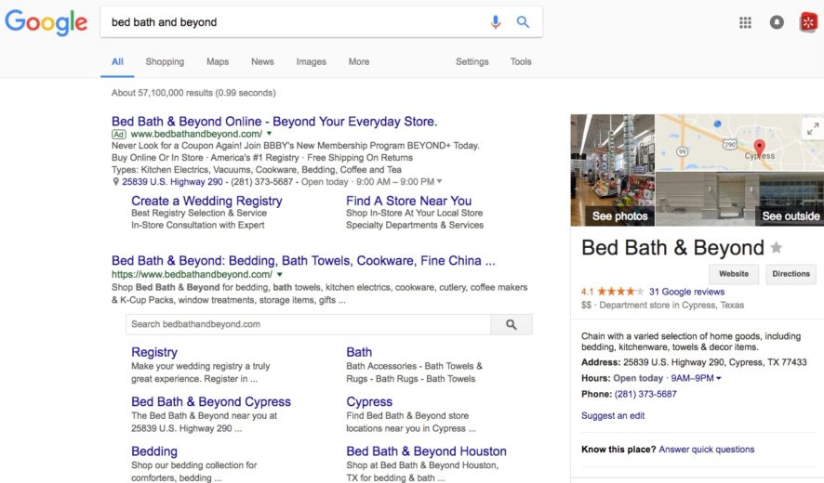Image resolution: width=824 pixels, height=483 pixels.
Task: Click the Directions button
Action: 791,274
